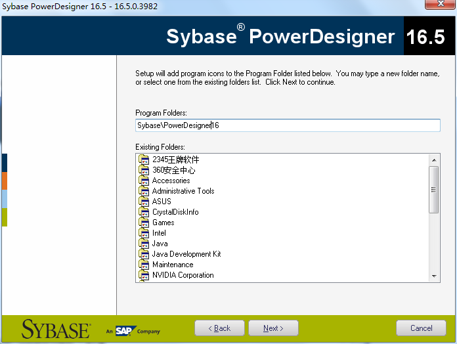Select the 2345王牌软件 folder name

point(176,160)
